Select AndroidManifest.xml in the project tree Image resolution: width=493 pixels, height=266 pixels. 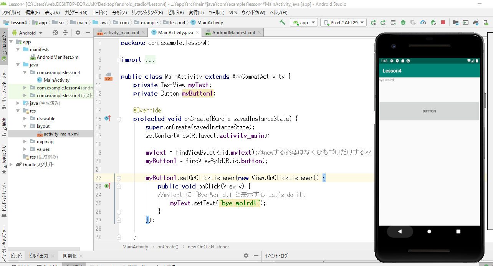pos(58,57)
